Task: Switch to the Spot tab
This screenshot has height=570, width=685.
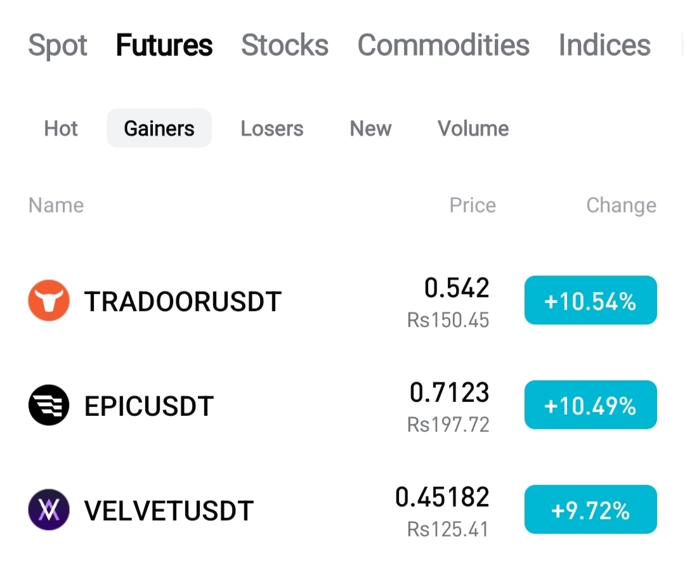Action: click(x=58, y=45)
